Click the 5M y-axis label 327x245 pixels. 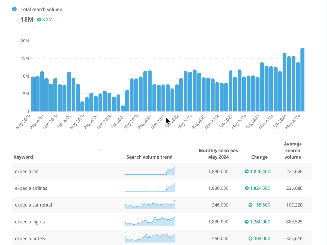pos(26,94)
